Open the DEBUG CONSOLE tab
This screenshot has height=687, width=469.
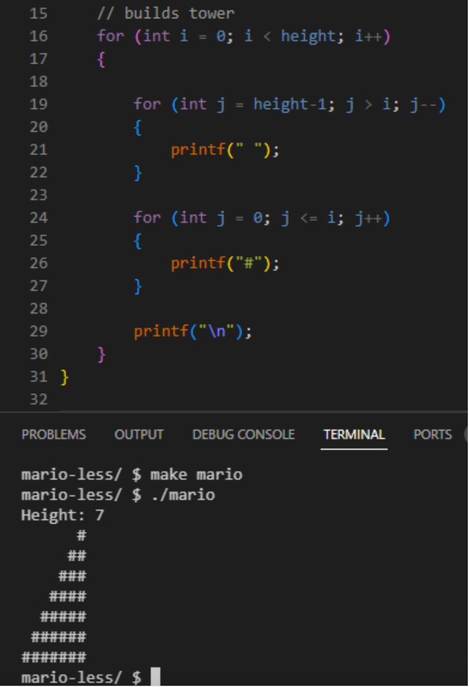point(243,434)
